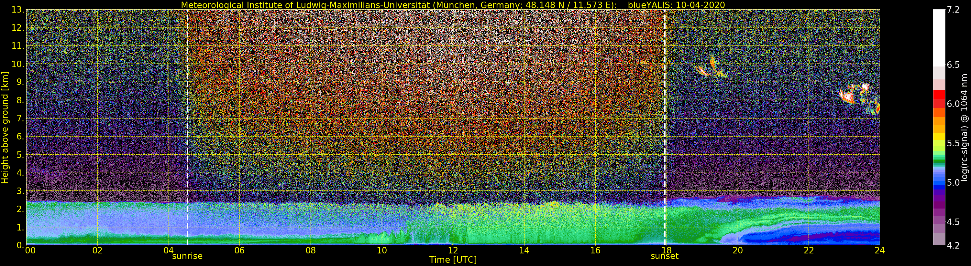
Task: Click the x-axis tick label 16
Action: tap(595, 251)
